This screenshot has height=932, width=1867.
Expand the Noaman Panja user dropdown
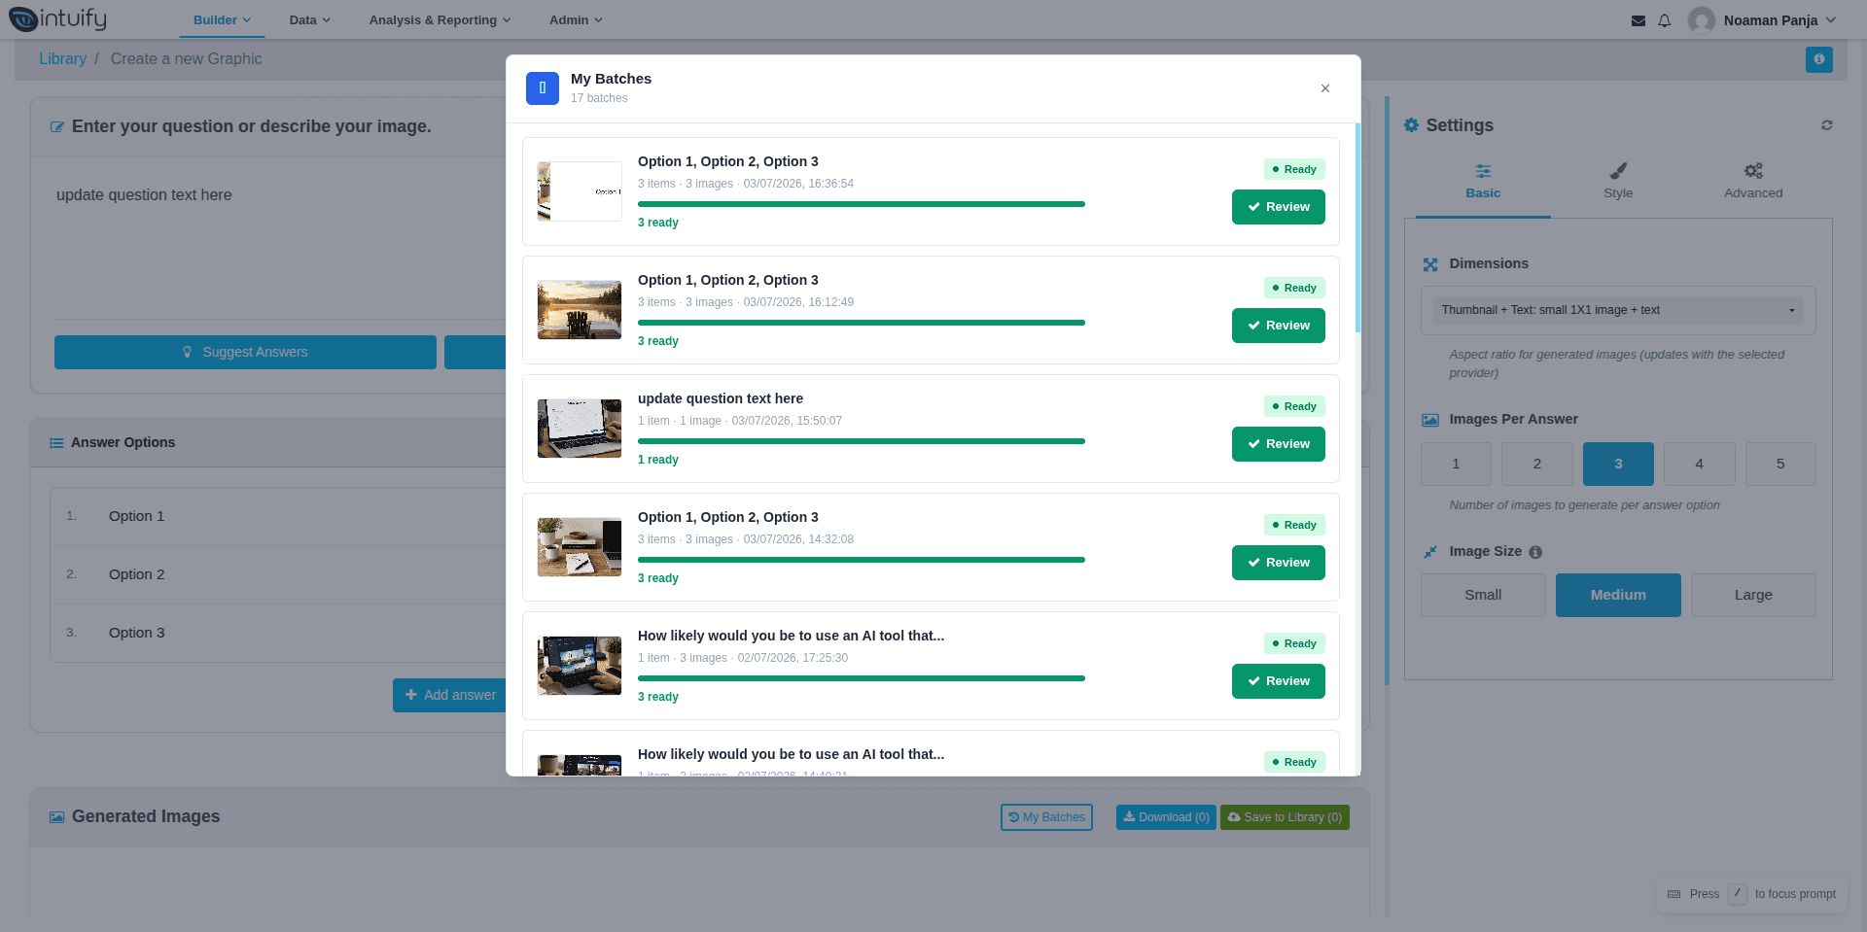click(1779, 20)
